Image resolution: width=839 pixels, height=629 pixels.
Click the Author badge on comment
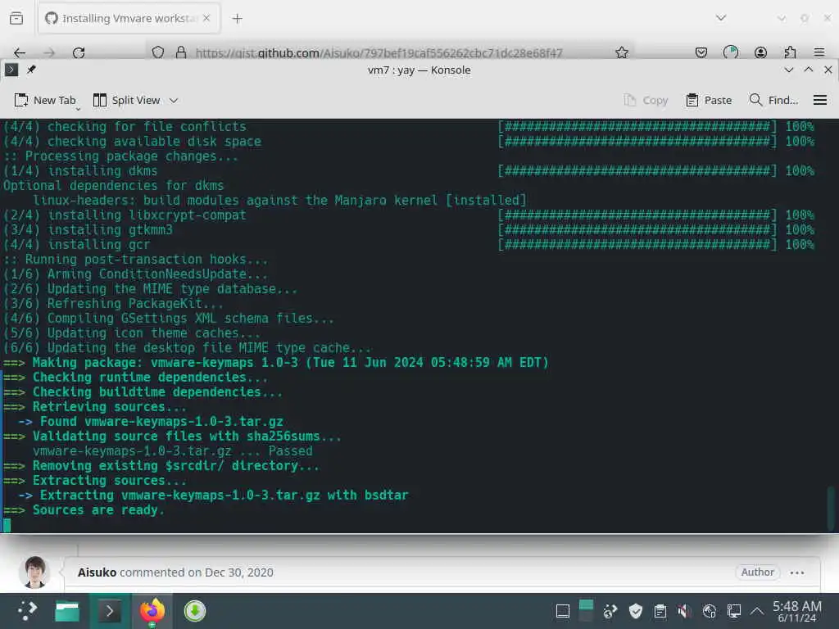pyautogui.click(x=757, y=572)
